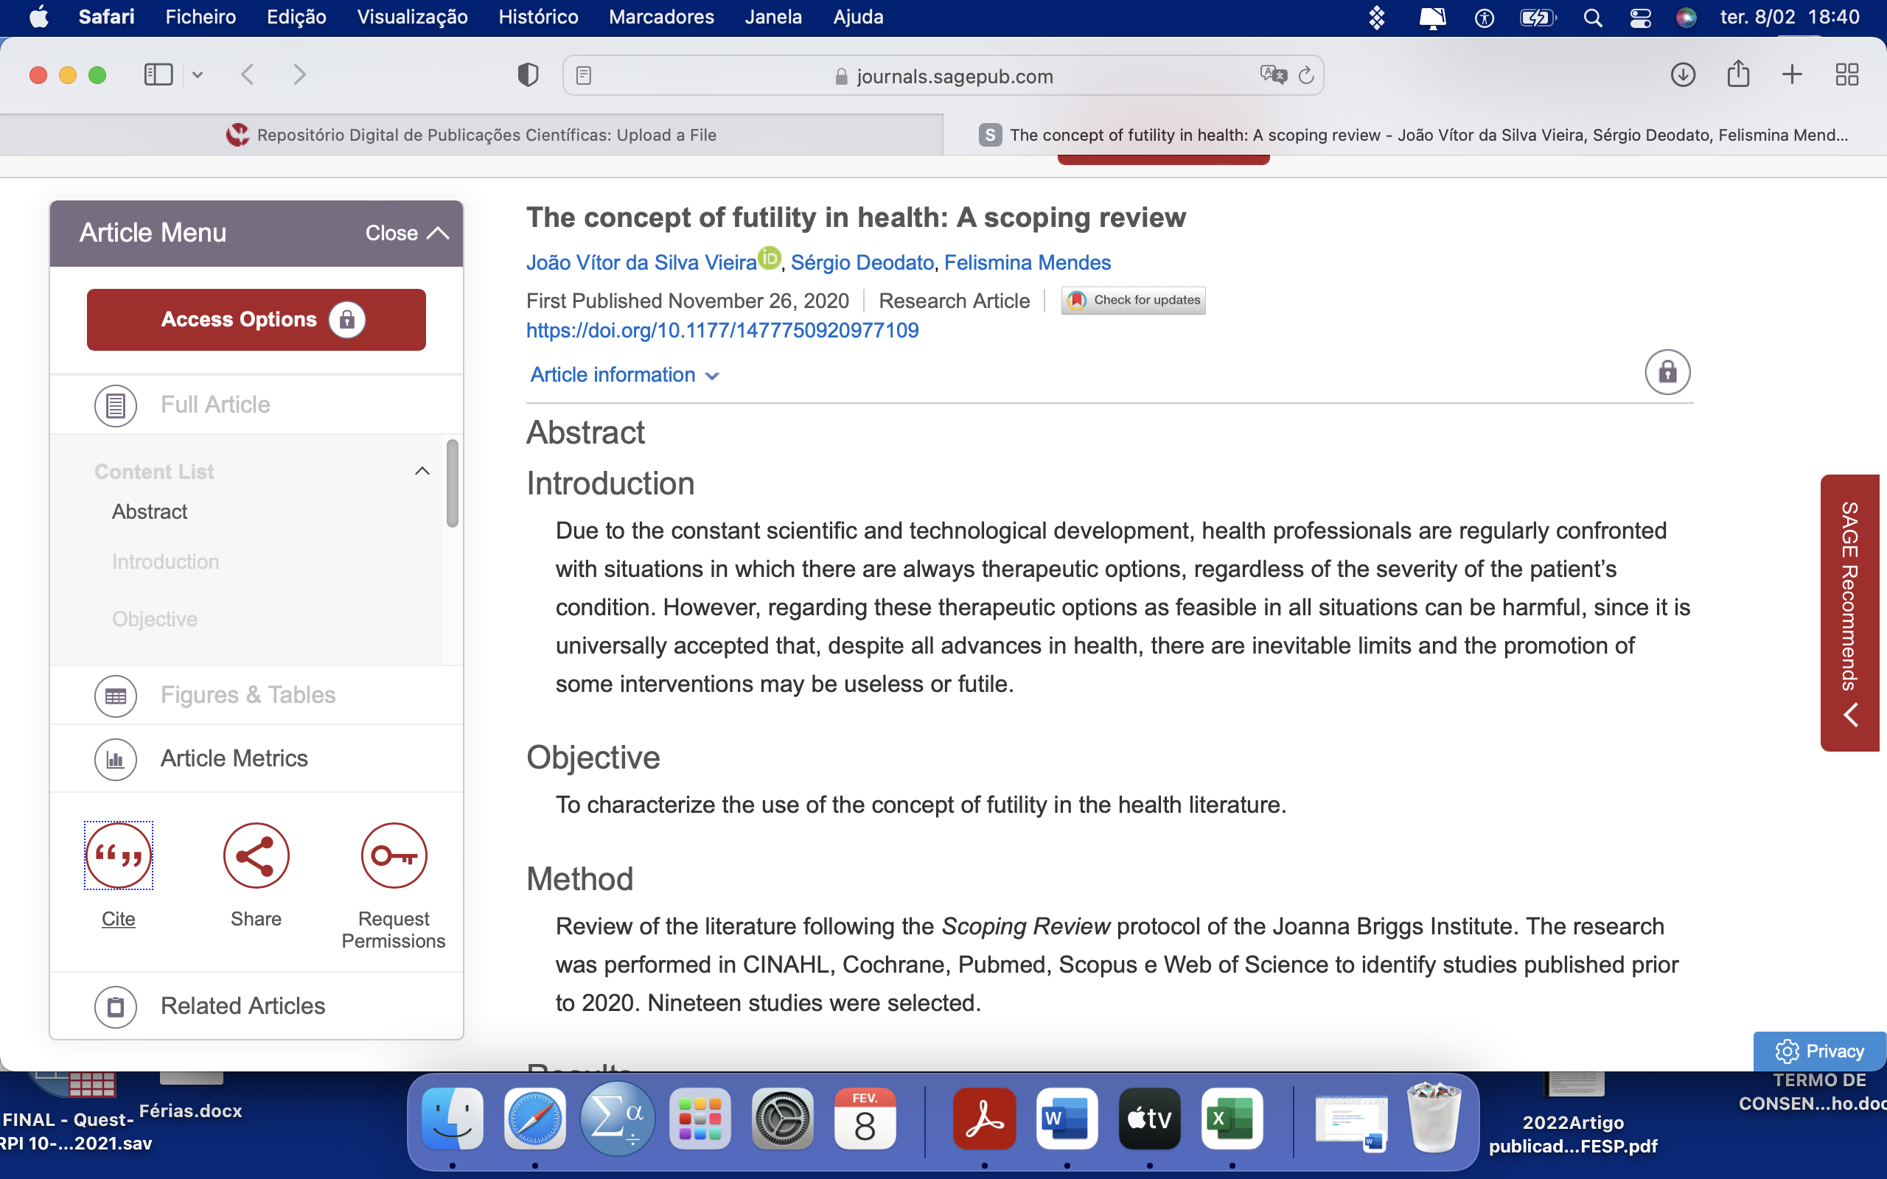Screen dimensions: 1887x1179
Task: Click the translate icon in address bar
Action: [x=1272, y=75]
